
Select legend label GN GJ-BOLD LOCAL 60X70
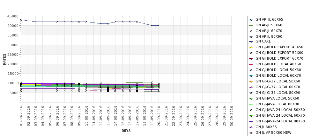(278, 76)
